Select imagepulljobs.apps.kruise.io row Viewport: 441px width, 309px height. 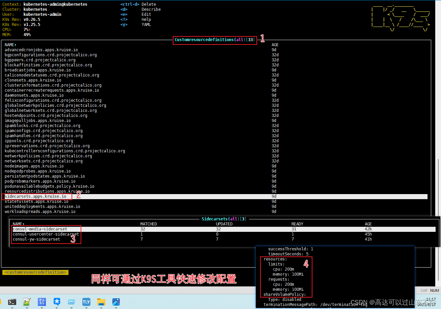(x=216, y=121)
